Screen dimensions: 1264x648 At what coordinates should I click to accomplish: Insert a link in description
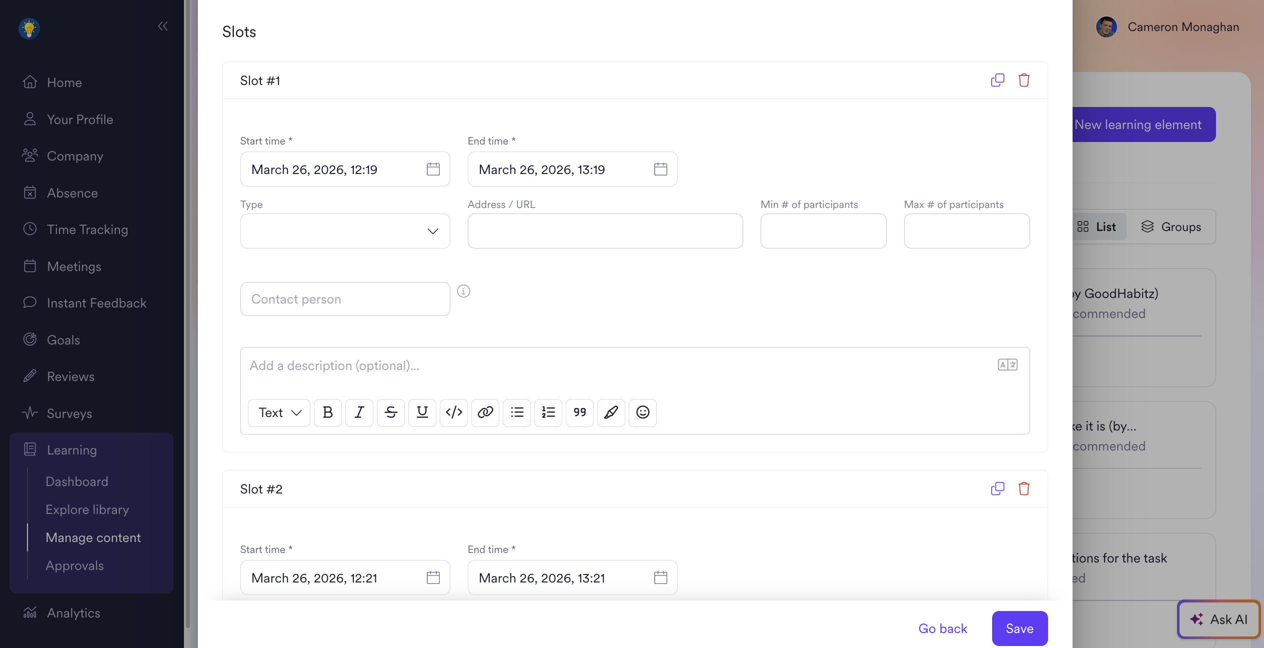click(485, 412)
